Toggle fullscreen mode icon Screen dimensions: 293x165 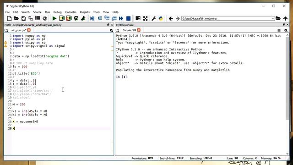click(145, 18)
